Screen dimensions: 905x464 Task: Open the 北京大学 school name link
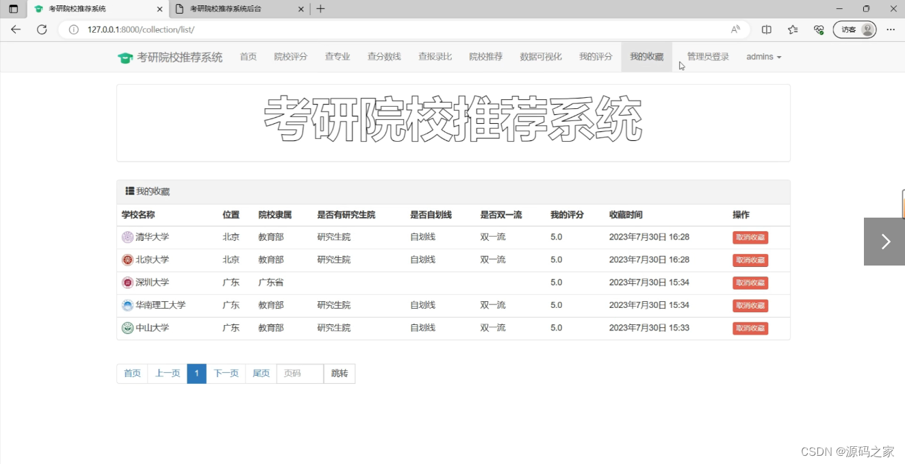click(152, 259)
